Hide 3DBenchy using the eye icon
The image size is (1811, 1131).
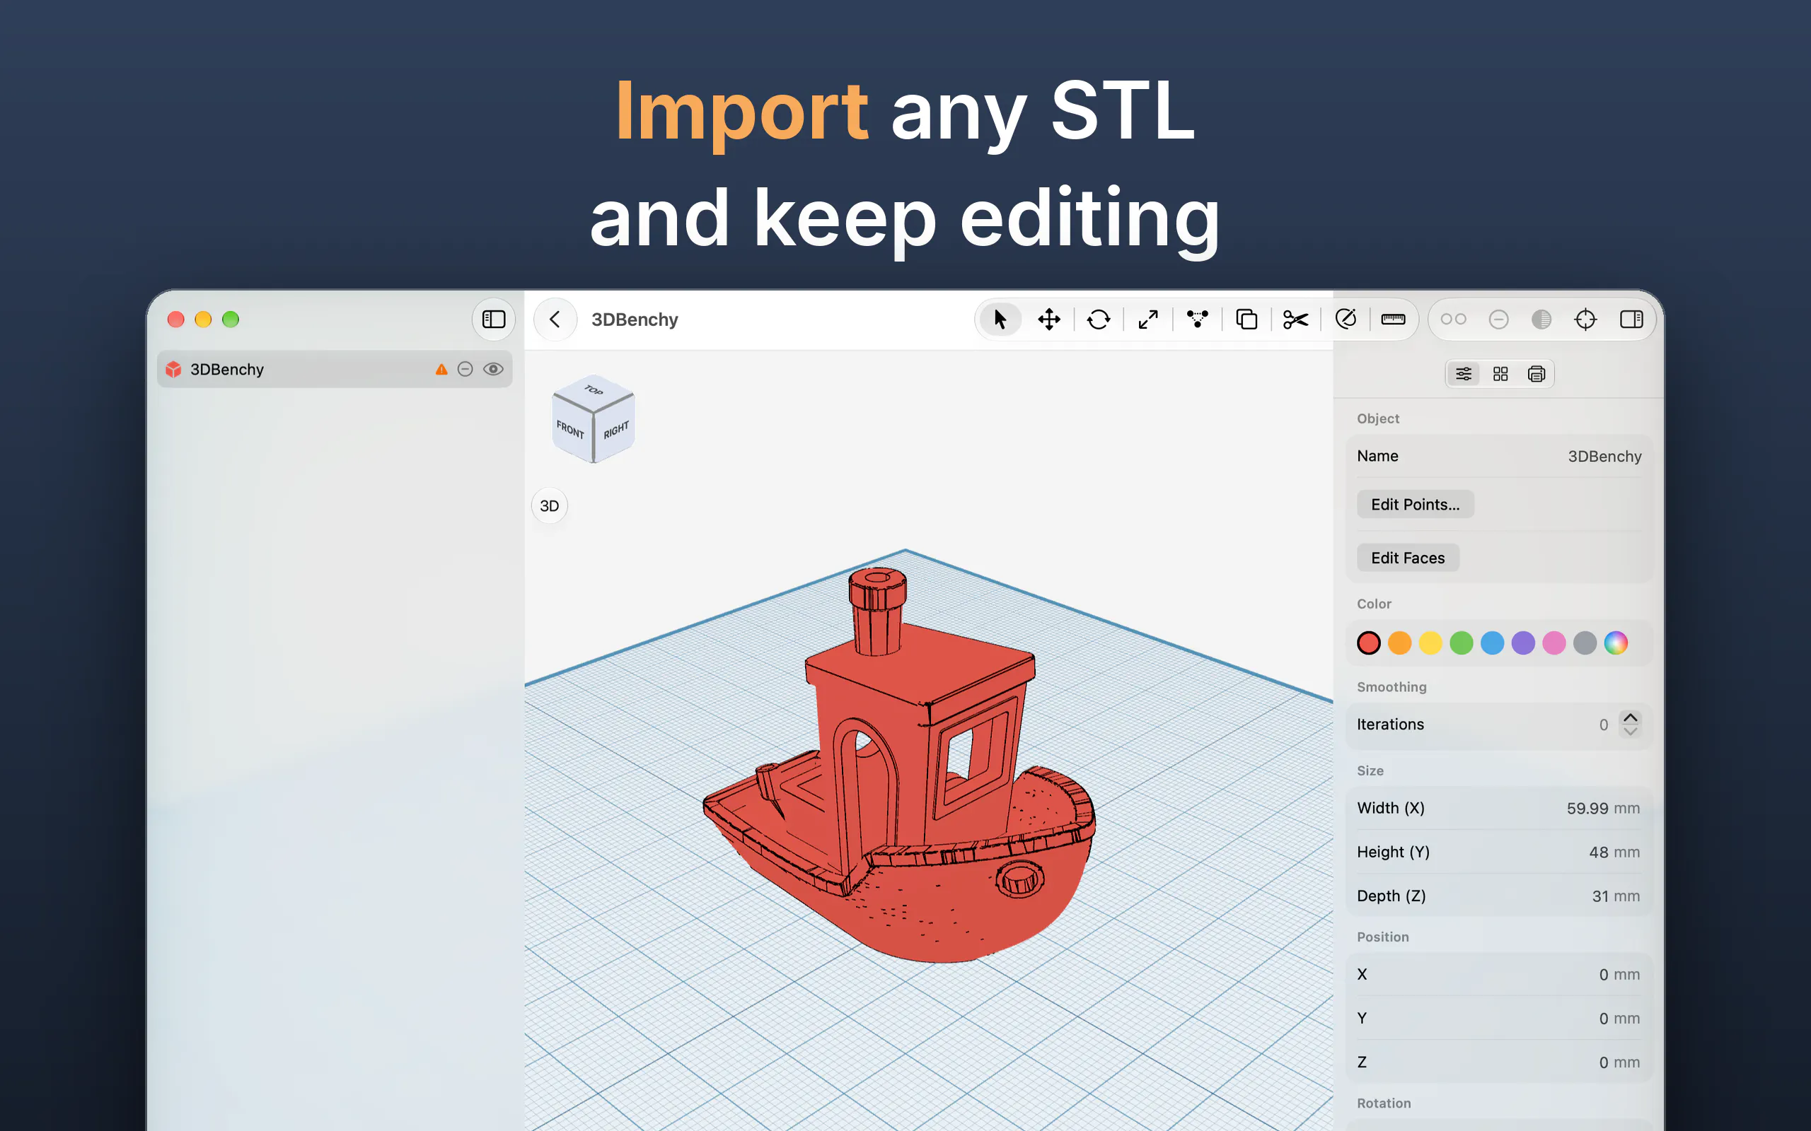click(x=493, y=370)
